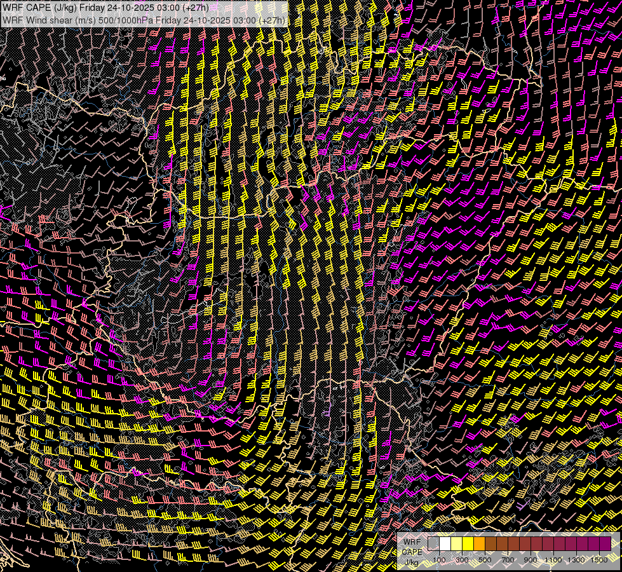Click the 700 legend scale label

[x=508, y=560]
